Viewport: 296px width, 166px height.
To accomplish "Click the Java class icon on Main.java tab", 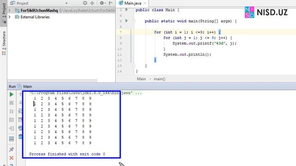I will 121,3.
